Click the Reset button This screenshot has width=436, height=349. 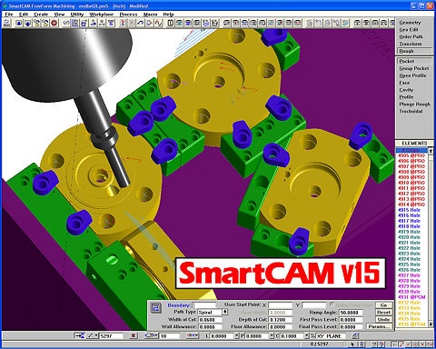383,312
